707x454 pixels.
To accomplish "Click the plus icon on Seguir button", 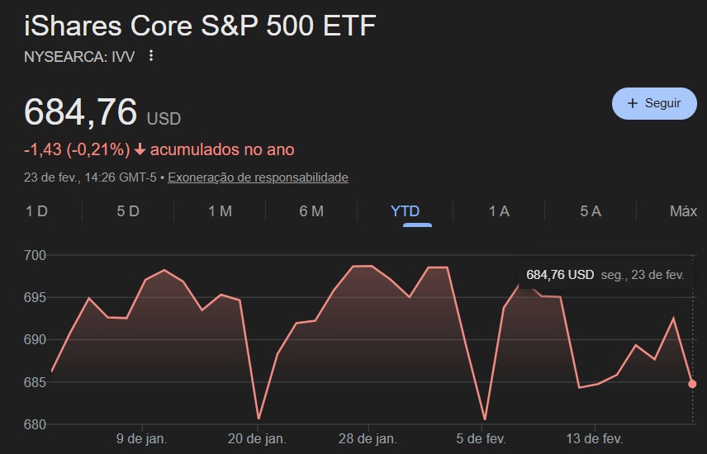I will point(633,103).
